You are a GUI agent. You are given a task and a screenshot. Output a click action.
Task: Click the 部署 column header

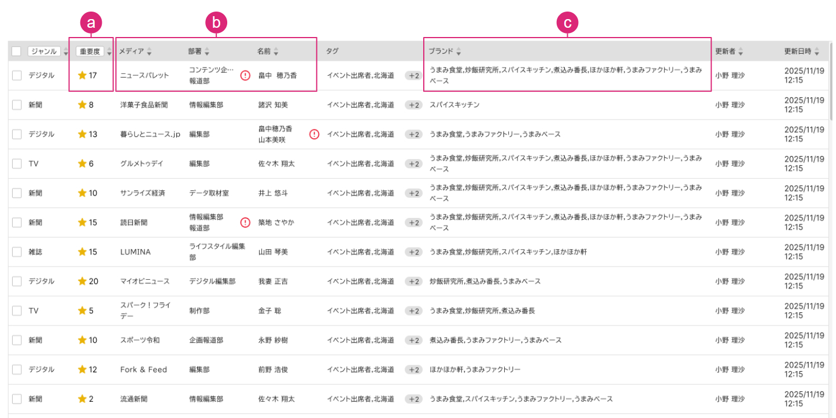(x=195, y=51)
